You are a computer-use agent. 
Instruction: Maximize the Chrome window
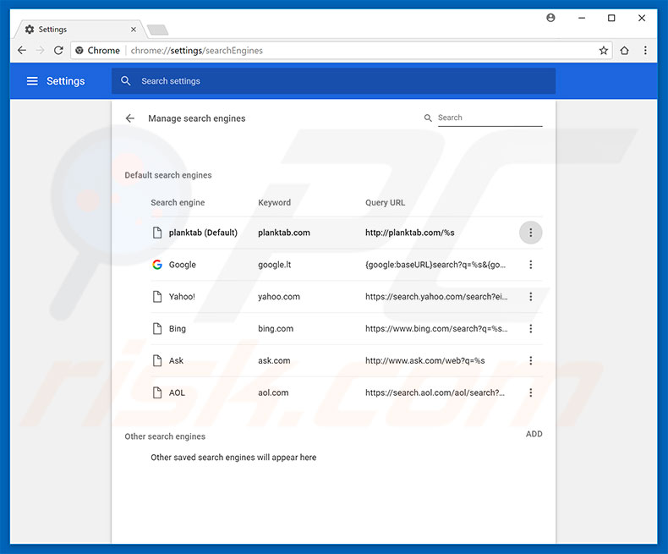coord(611,18)
